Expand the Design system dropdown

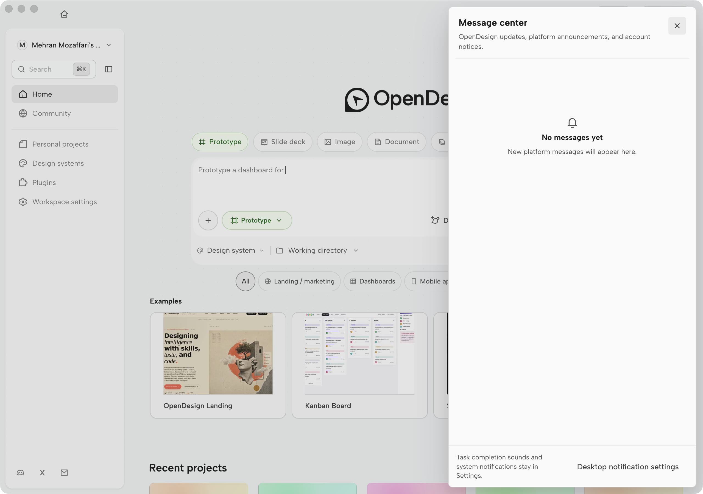(x=231, y=250)
